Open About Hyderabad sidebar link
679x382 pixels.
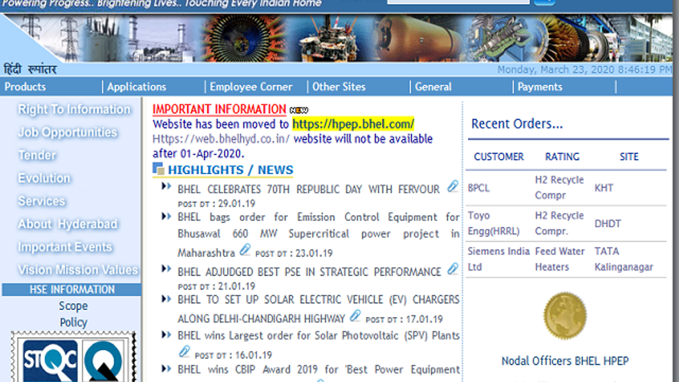(68, 224)
